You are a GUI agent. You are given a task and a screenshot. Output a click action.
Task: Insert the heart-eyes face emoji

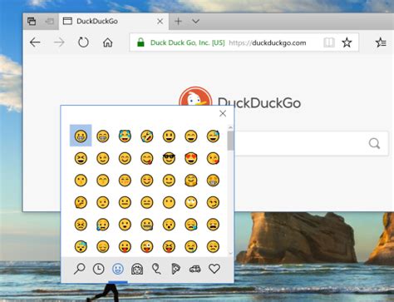(x=191, y=158)
